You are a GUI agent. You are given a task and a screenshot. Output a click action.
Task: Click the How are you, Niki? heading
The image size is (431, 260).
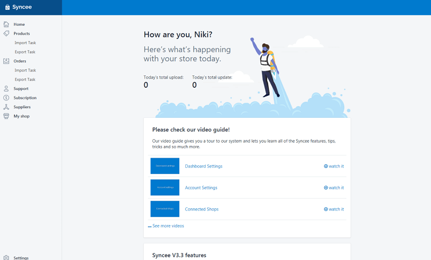click(178, 34)
